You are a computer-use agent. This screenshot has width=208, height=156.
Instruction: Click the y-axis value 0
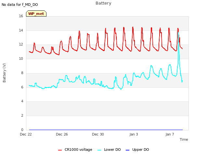(x=22, y=130)
